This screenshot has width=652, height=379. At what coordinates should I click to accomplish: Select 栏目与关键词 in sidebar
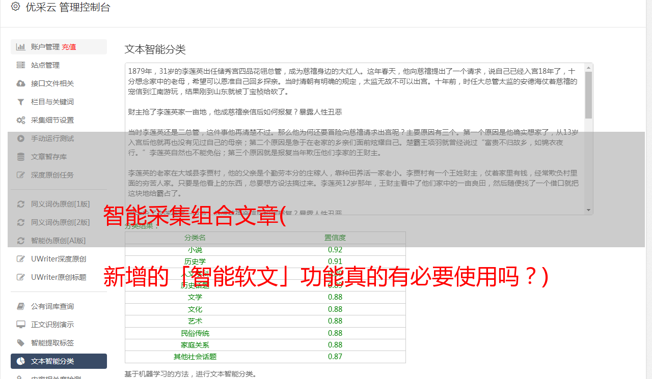click(59, 102)
